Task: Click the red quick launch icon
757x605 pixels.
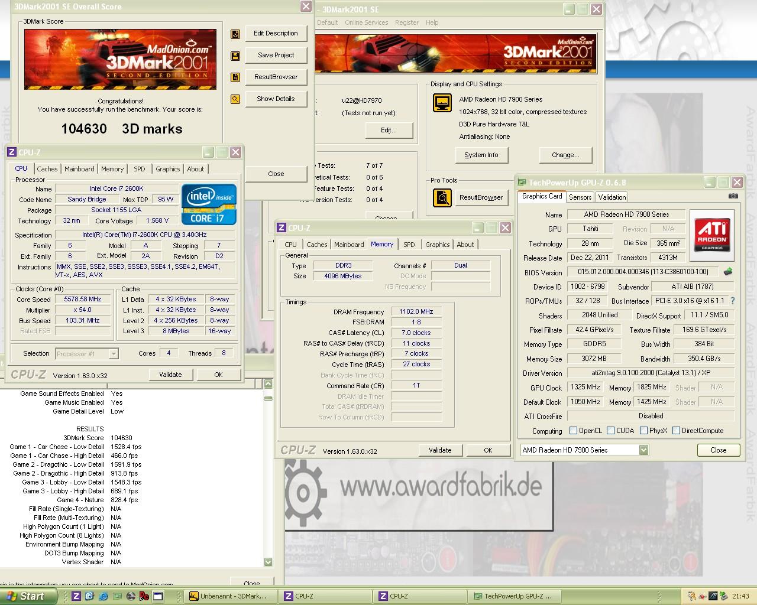Action: tap(144, 596)
